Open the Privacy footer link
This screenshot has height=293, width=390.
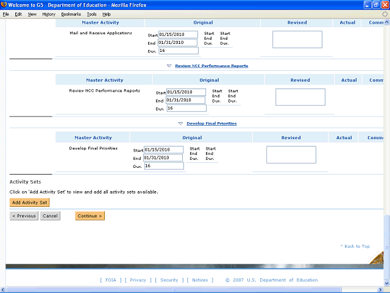[x=138, y=280]
